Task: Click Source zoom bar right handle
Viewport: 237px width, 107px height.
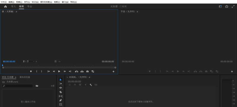Action: (115, 68)
